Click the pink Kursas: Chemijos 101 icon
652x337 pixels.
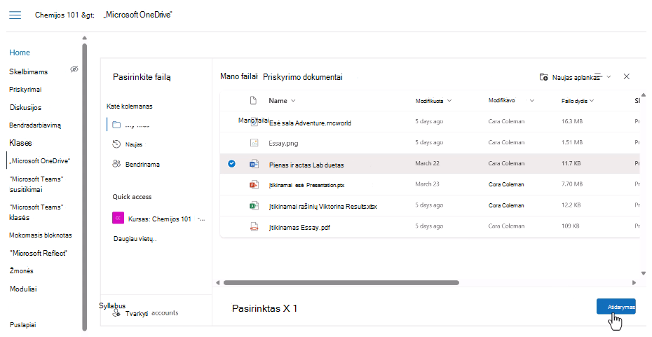coord(118,218)
